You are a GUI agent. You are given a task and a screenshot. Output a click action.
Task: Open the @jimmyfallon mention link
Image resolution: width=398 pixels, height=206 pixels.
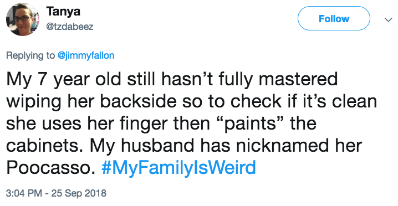tap(86, 55)
